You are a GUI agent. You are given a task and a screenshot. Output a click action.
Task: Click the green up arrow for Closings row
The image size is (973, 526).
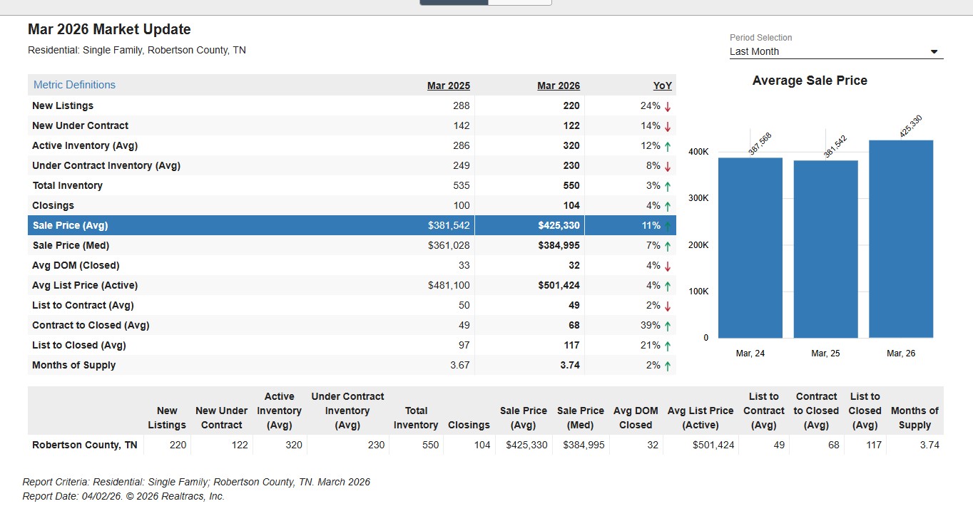pyautogui.click(x=668, y=206)
